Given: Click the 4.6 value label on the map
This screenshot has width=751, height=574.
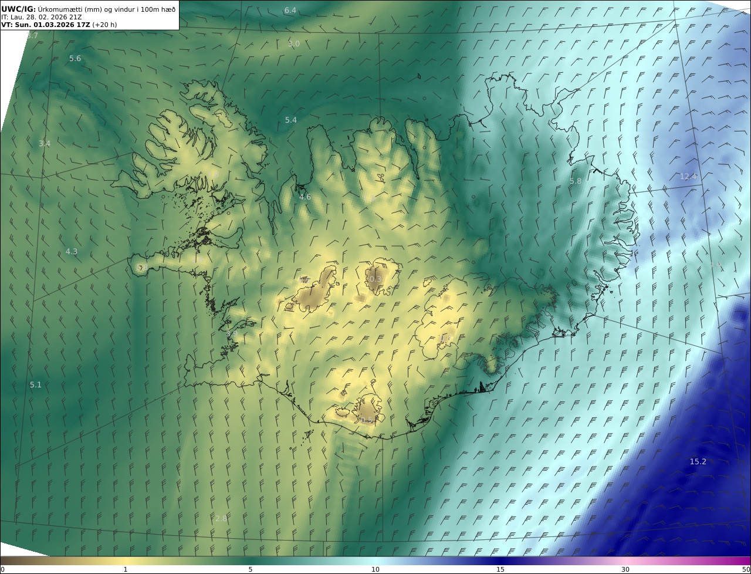Looking at the screenshot, I should point(305,197).
